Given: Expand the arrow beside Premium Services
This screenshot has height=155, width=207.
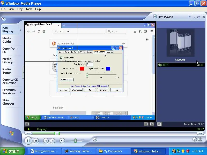Looking at the screenshot, I should point(20,92).
